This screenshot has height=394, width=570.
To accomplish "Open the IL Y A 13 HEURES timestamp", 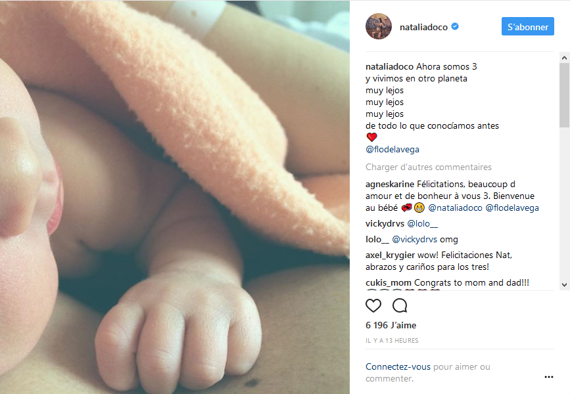I will (x=392, y=341).
